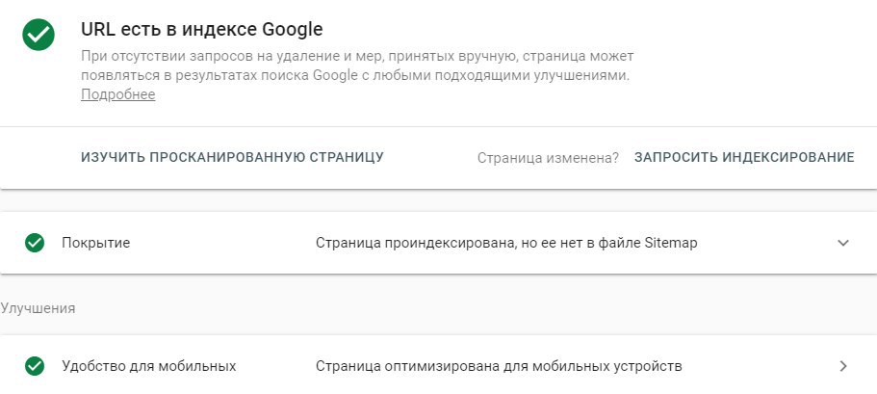
Task: Click ЗАПРОСИТЬ ИНДЕКСИРОВАНИЕ
Action: [744, 157]
